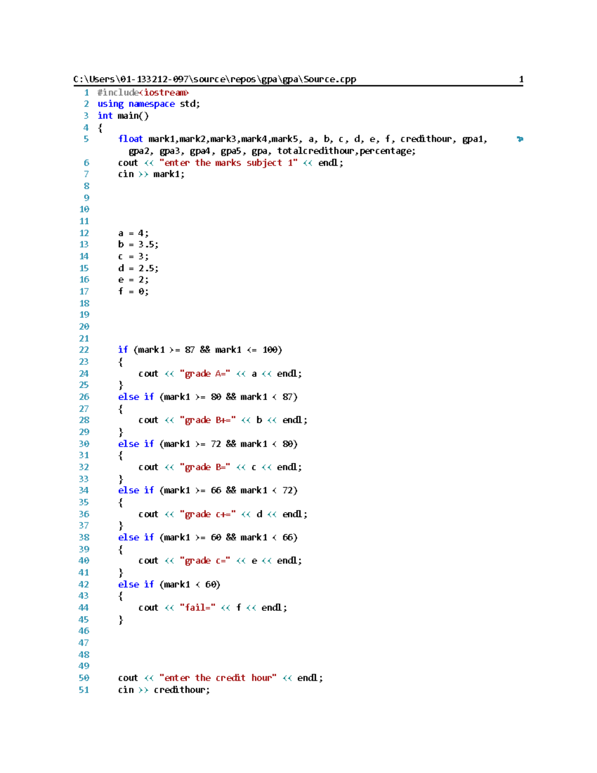Click the 'fail=' cout statement
The width and height of the screenshot is (597, 773).
coord(212,608)
